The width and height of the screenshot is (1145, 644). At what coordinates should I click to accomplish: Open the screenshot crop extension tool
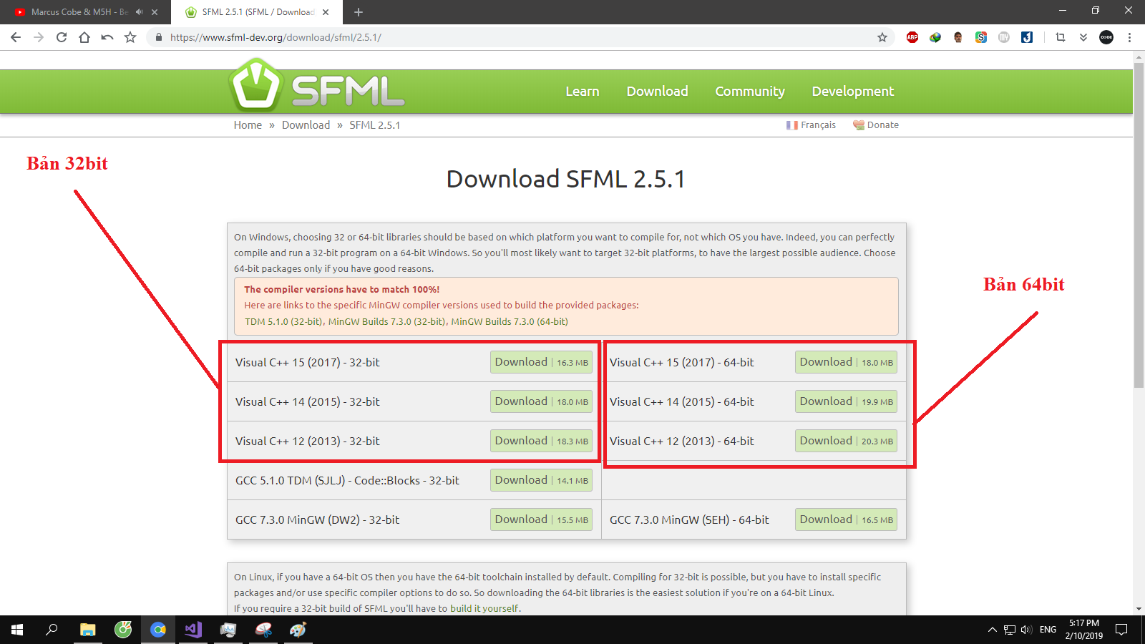1060,37
